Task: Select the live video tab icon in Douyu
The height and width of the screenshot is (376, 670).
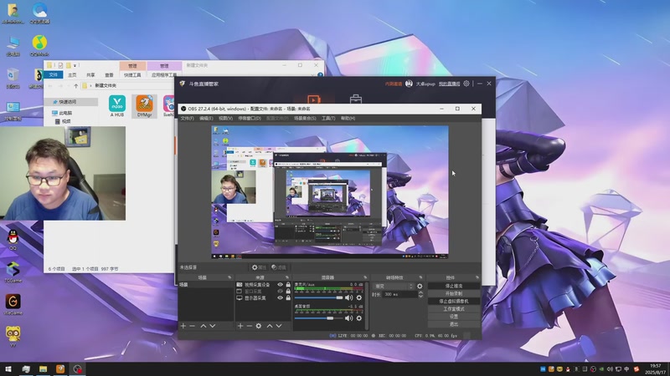Action: (x=313, y=99)
